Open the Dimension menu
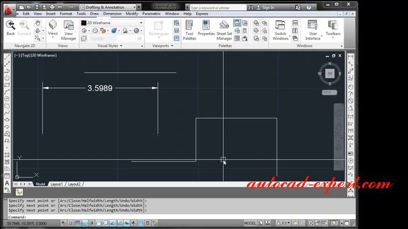408x229 pixels. [112, 14]
